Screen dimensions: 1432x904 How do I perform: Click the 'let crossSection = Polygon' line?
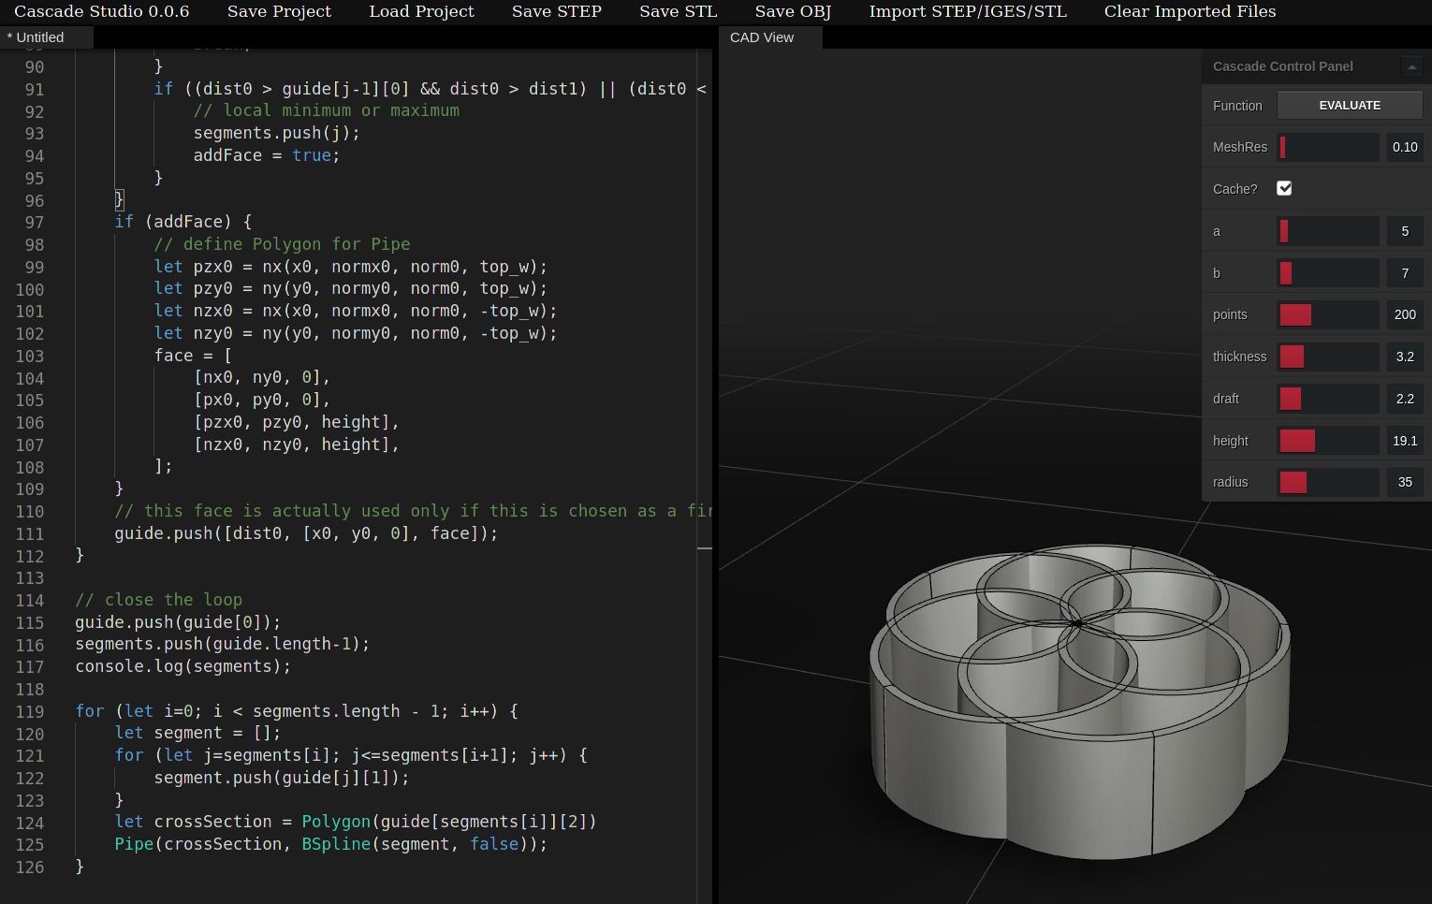point(356,822)
